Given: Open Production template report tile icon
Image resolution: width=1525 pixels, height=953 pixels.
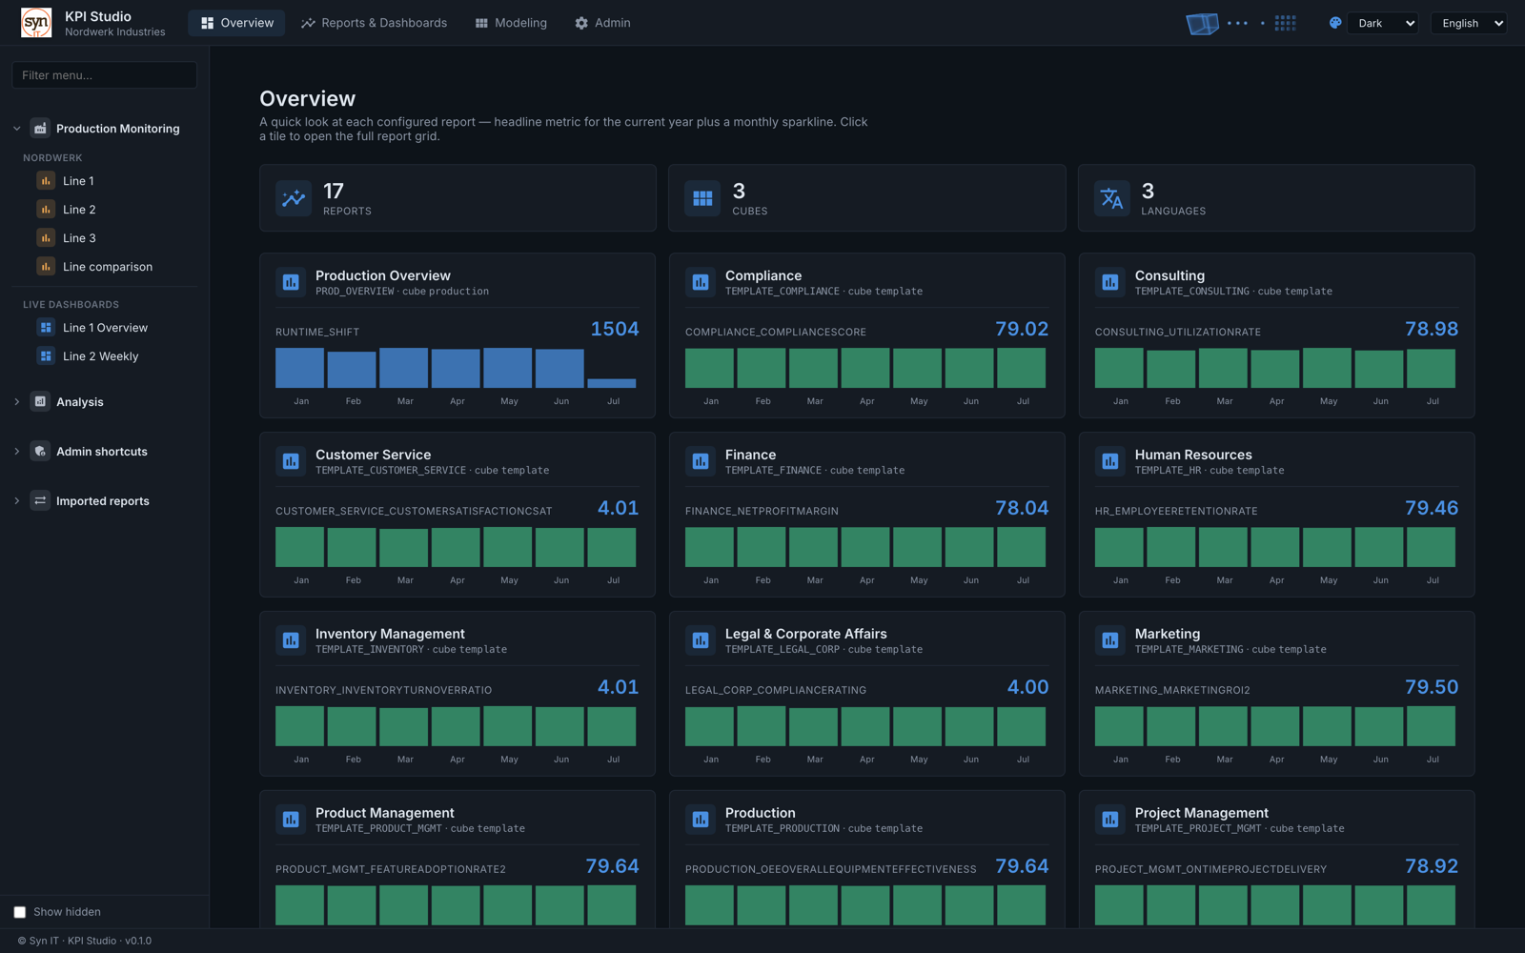Looking at the screenshot, I should [x=701, y=820].
